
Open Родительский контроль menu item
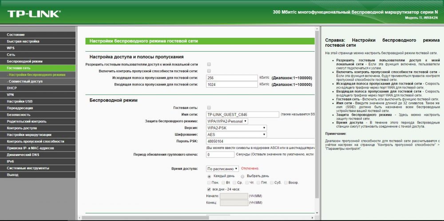tap(38, 121)
